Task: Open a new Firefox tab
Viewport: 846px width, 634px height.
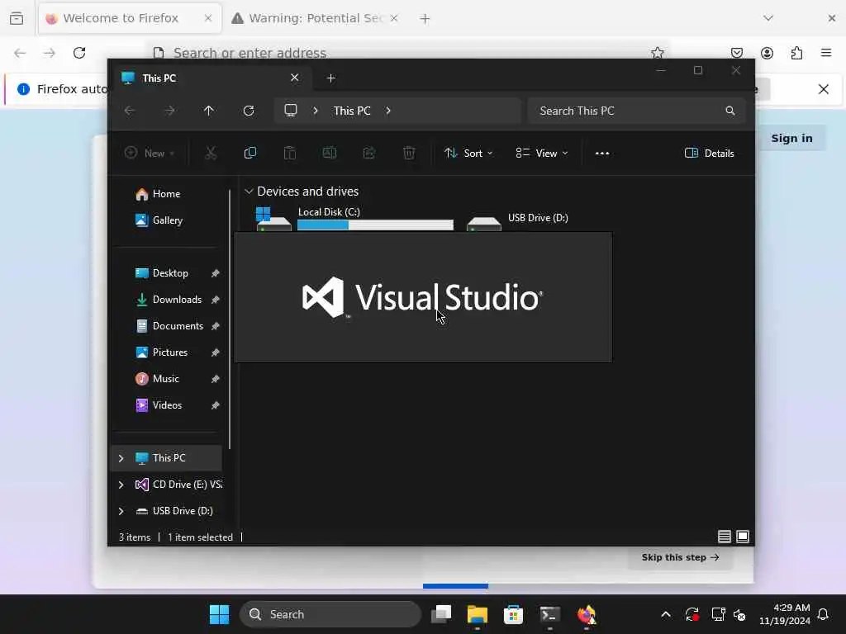Action: coord(425,19)
